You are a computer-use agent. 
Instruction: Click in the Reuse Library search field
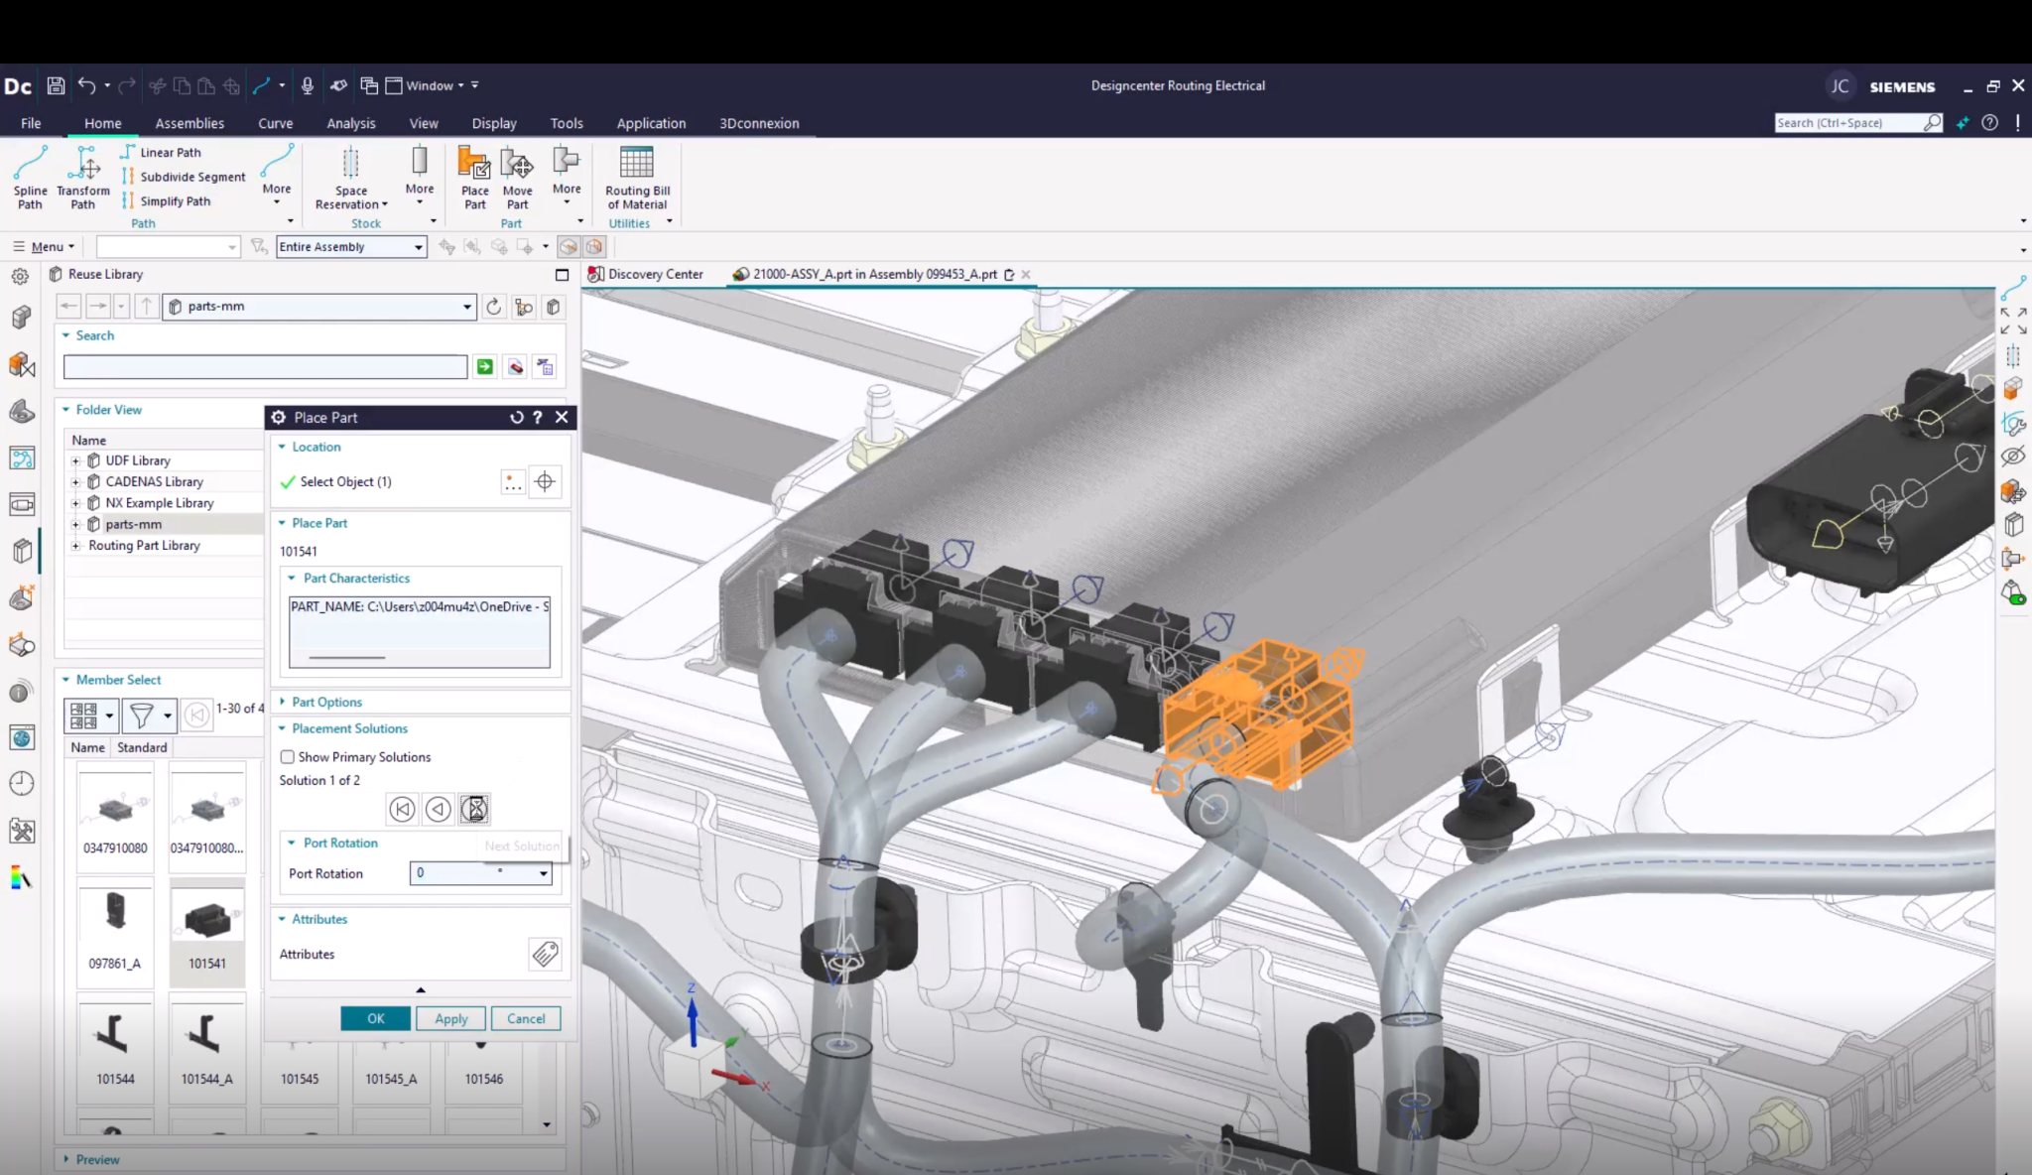(x=265, y=367)
